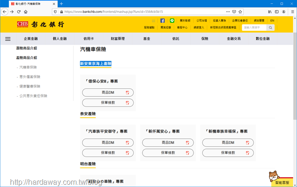Viewport: 297px width, 187px height.
Task: Go to the browser home page
Action: (26, 12)
